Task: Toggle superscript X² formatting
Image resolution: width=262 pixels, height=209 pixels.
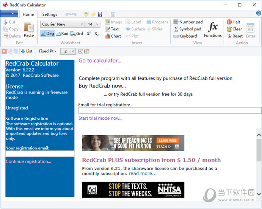Action: pyautogui.click(x=89, y=33)
